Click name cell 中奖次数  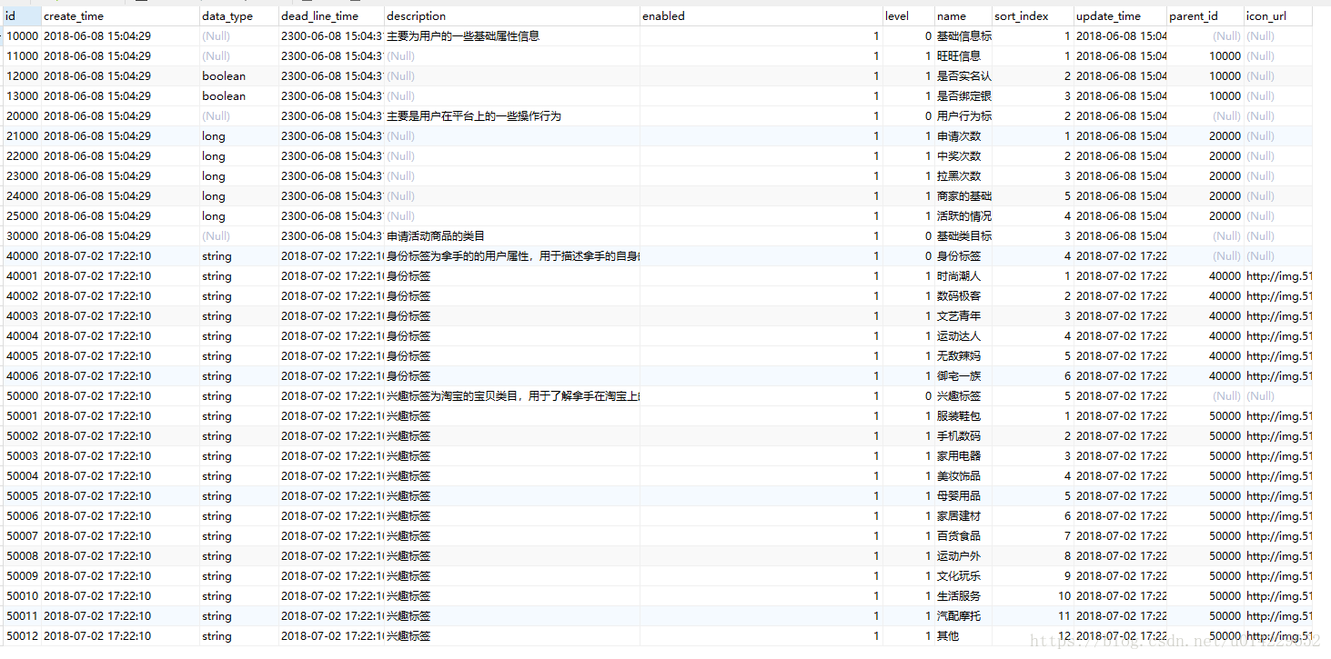pyautogui.click(x=963, y=156)
